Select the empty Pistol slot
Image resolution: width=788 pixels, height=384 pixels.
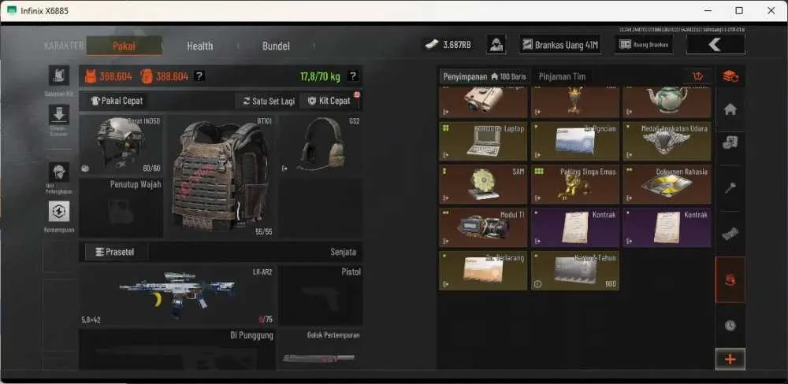point(322,295)
